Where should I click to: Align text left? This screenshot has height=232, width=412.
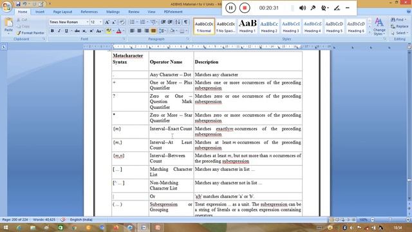tap(132, 31)
